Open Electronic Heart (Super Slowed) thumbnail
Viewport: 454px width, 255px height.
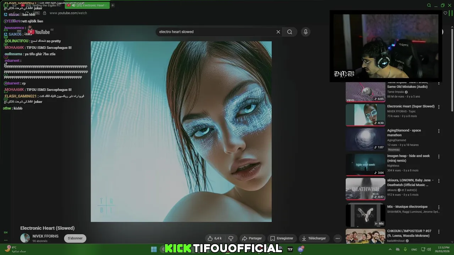pos(365,115)
